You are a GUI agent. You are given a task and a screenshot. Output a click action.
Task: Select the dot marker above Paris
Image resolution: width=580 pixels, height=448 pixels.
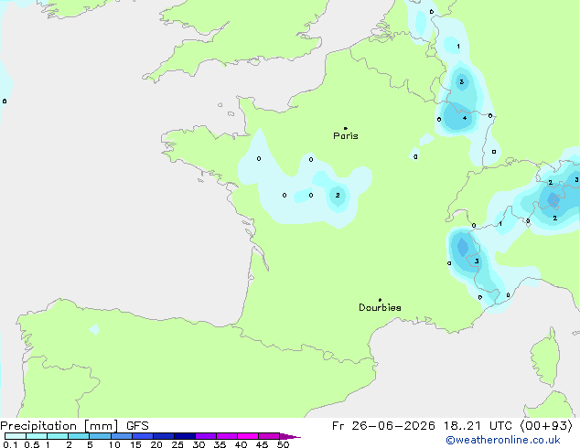click(346, 128)
